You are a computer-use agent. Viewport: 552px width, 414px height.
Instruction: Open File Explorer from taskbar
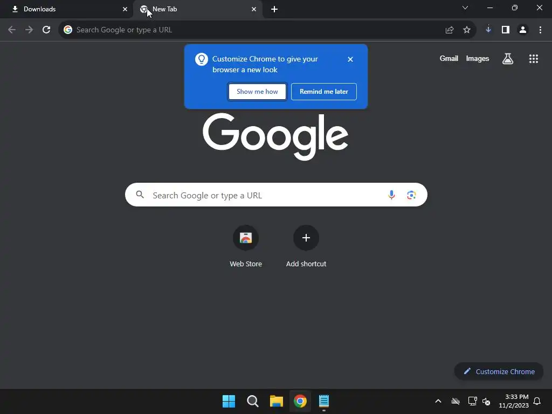point(277,401)
